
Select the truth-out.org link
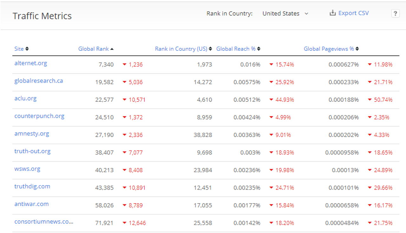coord(32,151)
